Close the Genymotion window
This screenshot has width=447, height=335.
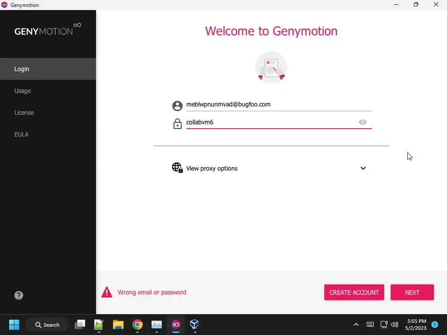[436, 4]
